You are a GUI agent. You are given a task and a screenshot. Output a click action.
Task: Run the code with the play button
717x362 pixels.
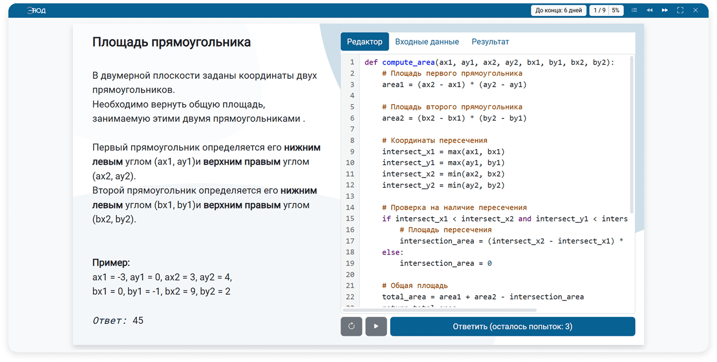376,326
